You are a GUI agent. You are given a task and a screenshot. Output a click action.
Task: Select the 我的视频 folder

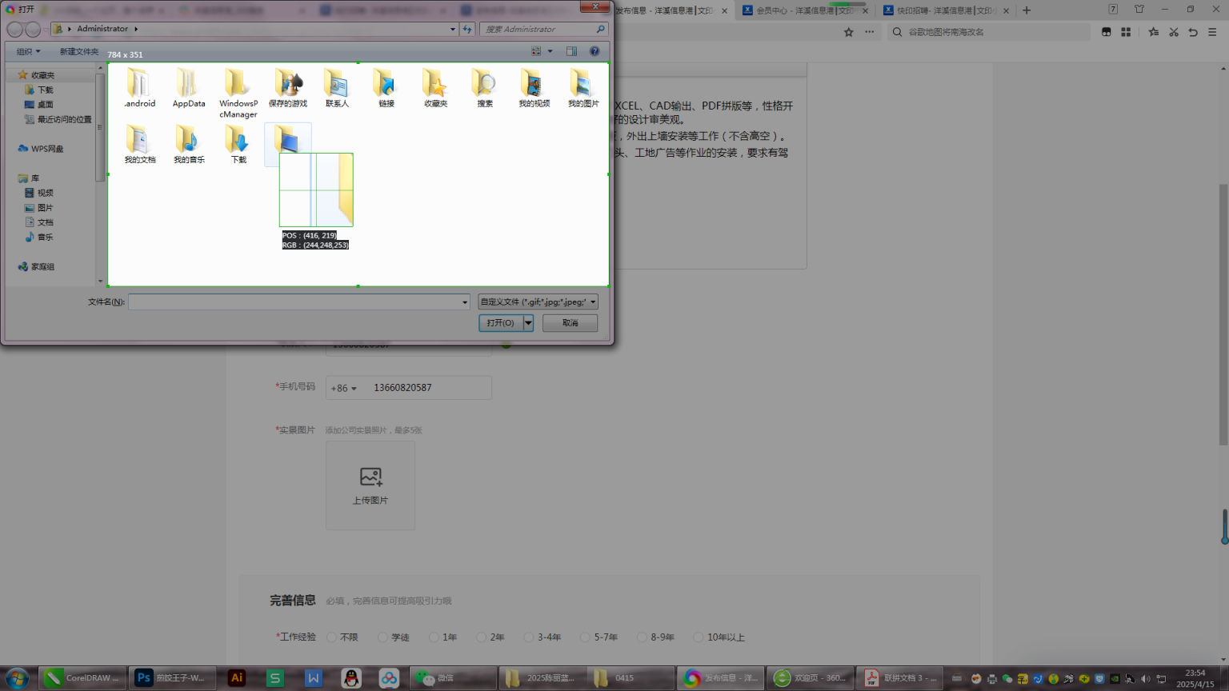tap(534, 88)
